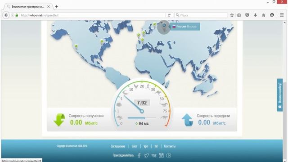Viewport: 288px width, 162px height.
Task: Click the Moscow server marker on map
Action: click(x=164, y=27)
